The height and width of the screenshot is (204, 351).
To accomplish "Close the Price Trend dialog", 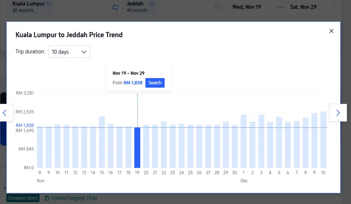I will click(331, 31).
